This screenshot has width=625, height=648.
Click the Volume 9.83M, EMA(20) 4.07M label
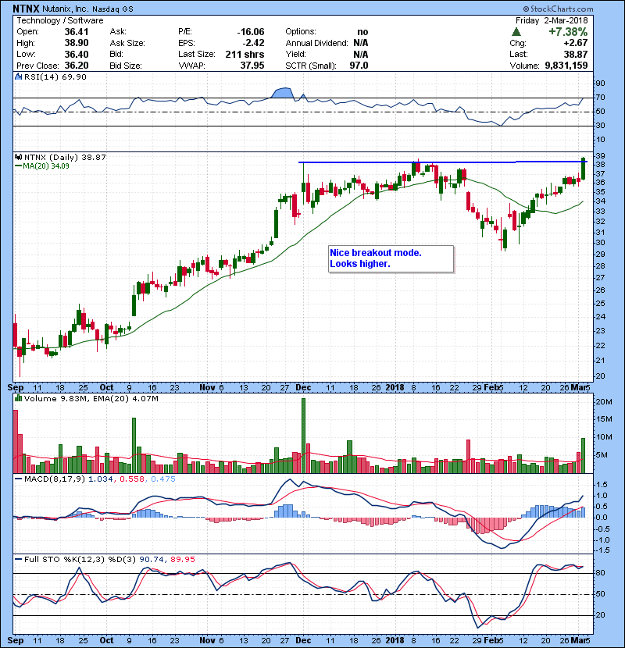click(91, 399)
